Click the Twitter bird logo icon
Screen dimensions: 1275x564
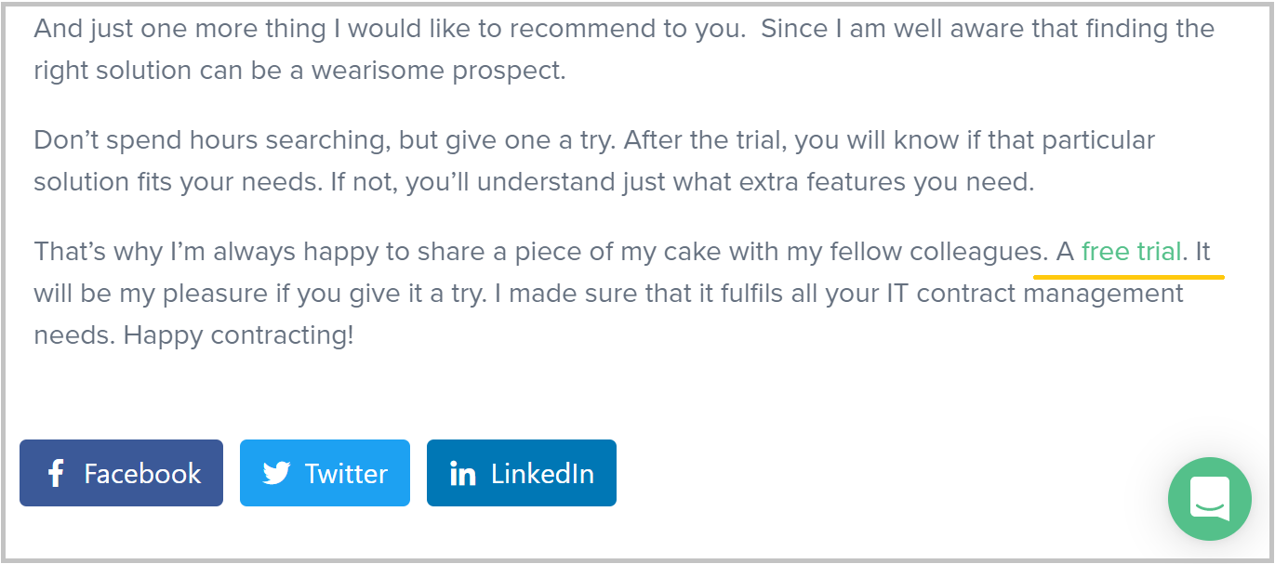276,473
